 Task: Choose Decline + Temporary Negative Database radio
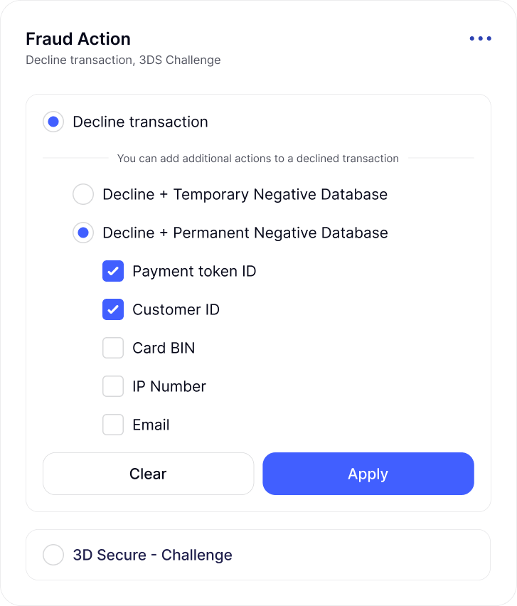click(x=83, y=194)
